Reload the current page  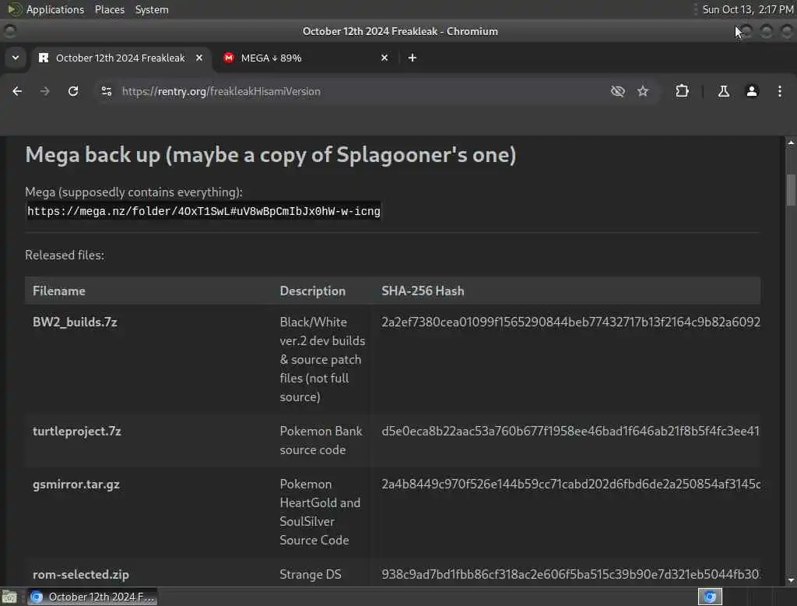pyautogui.click(x=73, y=91)
